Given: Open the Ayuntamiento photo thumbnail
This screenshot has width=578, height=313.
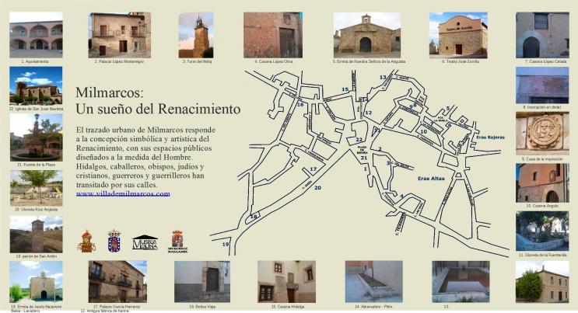Looking at the screenshot, I should [36, 35].
